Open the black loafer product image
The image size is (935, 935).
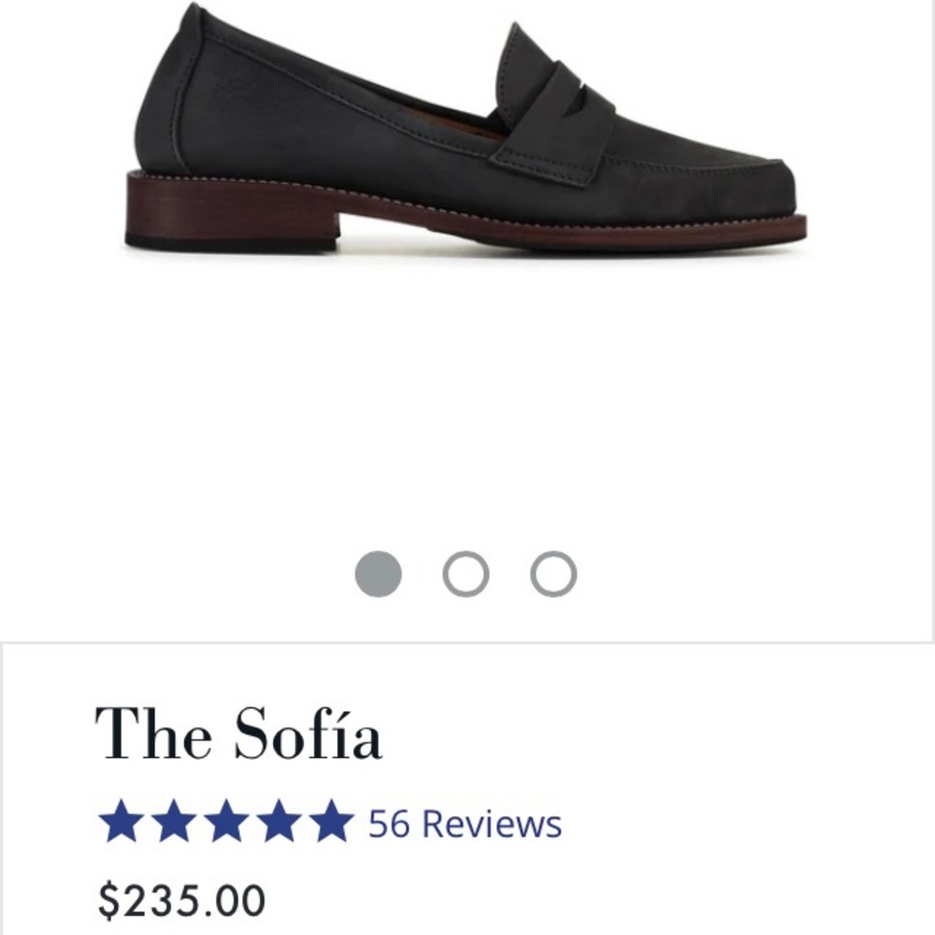coord(466,140)
